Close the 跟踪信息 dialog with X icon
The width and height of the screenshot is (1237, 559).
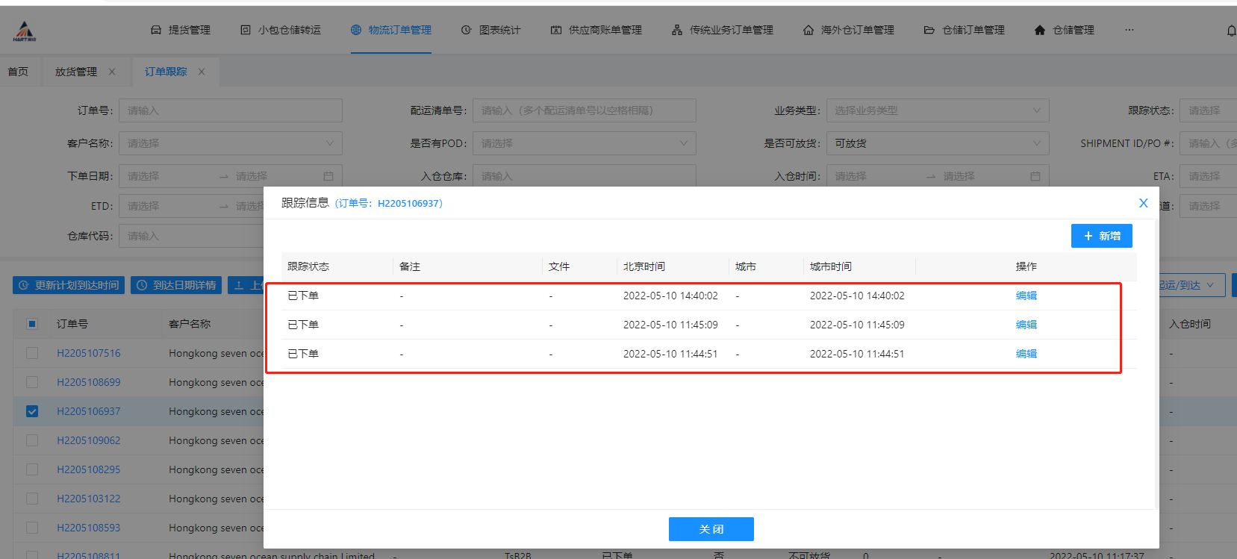coord(1143,203)
